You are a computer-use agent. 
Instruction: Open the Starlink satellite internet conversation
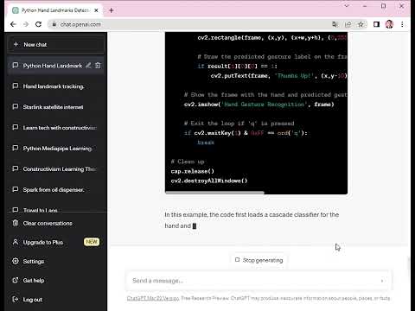[x=55, y=107]
